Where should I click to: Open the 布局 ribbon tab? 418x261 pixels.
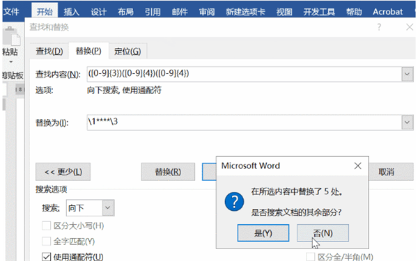tap(125, 12)
